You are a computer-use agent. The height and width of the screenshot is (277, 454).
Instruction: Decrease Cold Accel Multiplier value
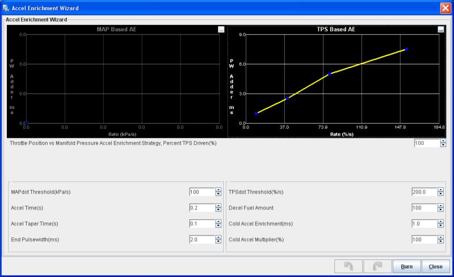pos(440,242)
